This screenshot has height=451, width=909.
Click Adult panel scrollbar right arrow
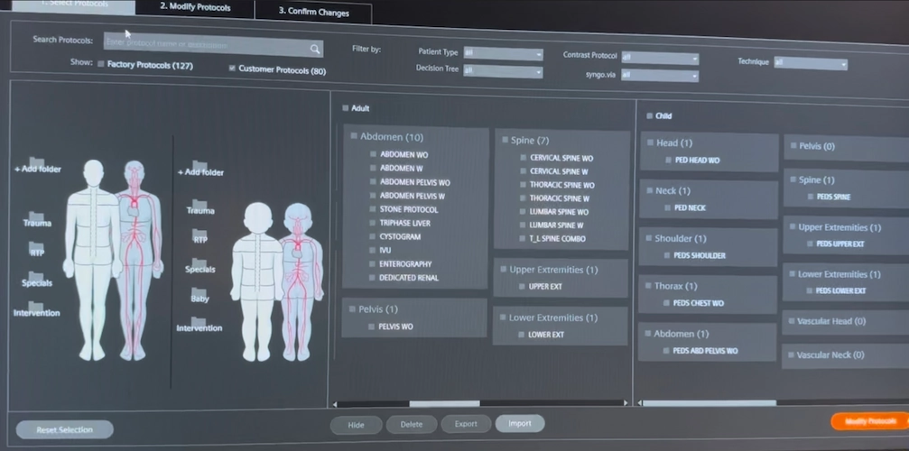[x=625, y=403]
